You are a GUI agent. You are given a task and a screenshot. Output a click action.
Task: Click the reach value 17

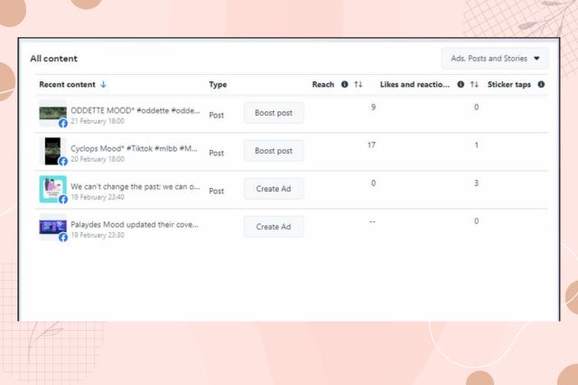(x=371, y=145)
